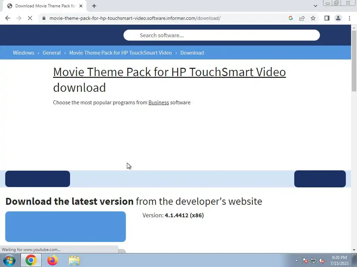Click the address bar URL
The image size is (357, 267).
click(135, 18)
